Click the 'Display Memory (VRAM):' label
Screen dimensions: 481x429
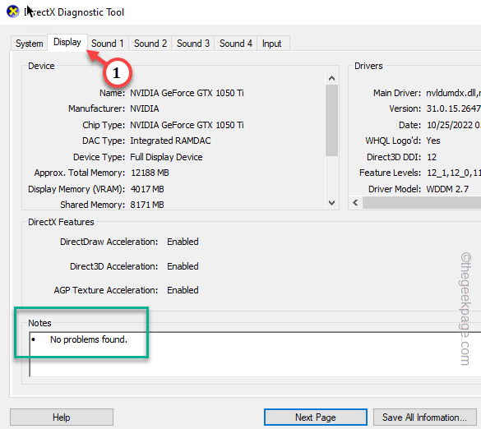[76, 189]
